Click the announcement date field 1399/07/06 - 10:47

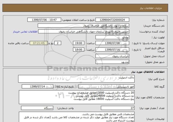point(44,20)
